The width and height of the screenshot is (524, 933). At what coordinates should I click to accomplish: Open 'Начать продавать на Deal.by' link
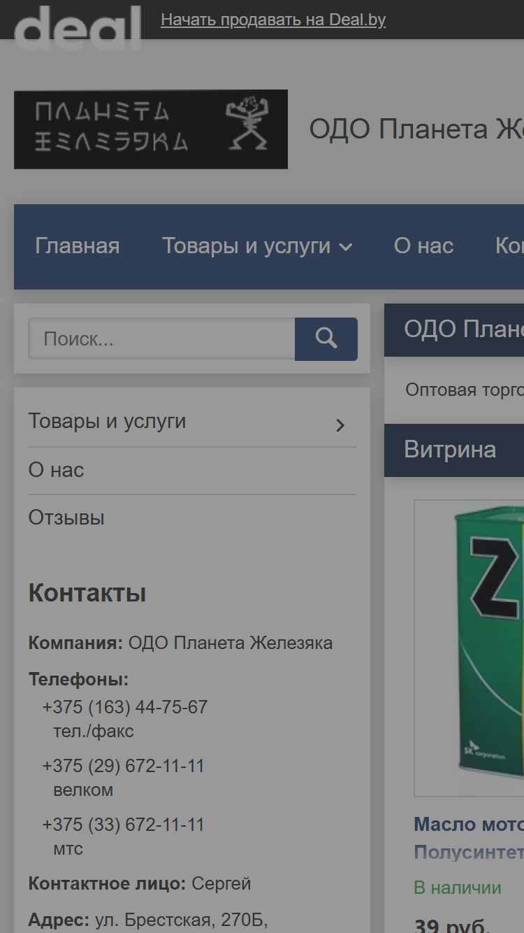pyautogui.click(x=273, y=20)
